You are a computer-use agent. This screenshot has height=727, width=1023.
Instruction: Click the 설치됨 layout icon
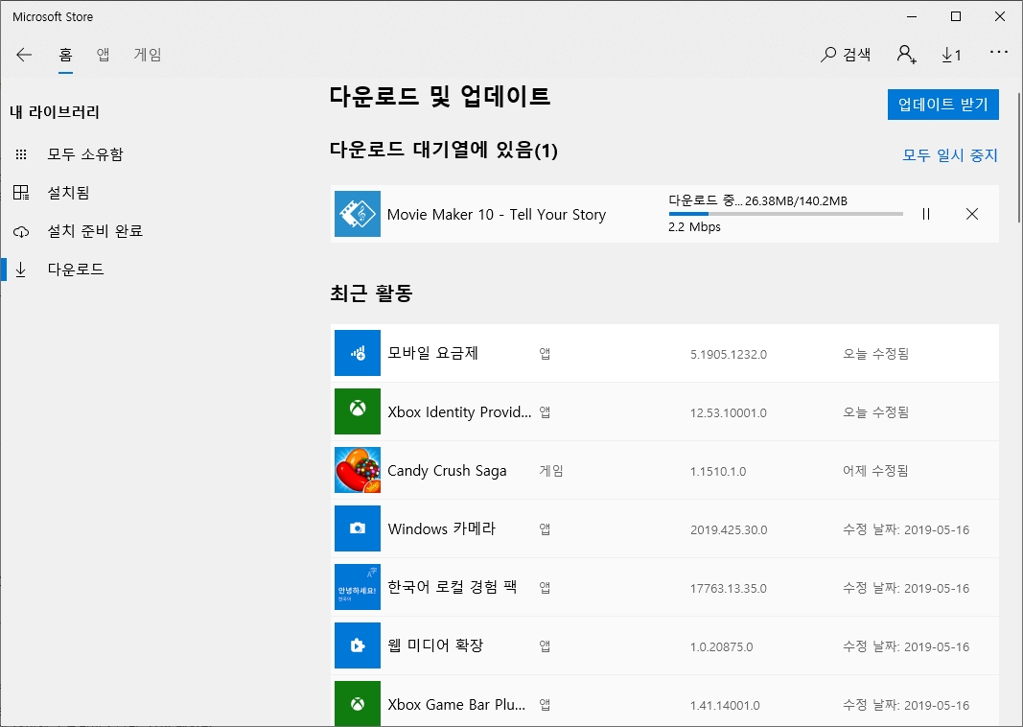point(21,193)
